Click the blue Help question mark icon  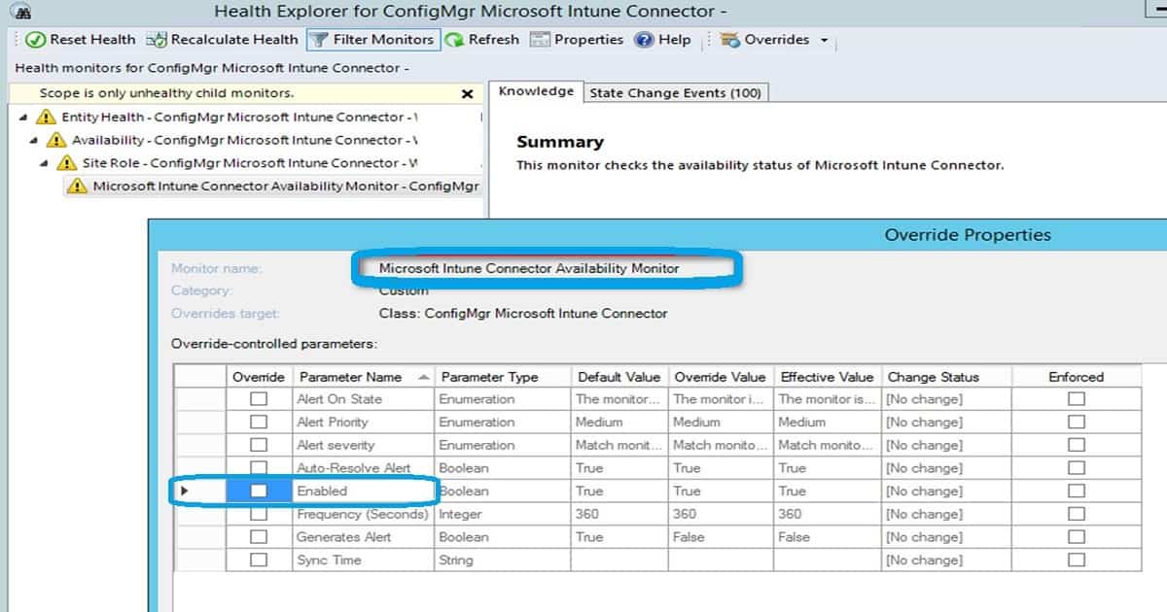(644, 40)
